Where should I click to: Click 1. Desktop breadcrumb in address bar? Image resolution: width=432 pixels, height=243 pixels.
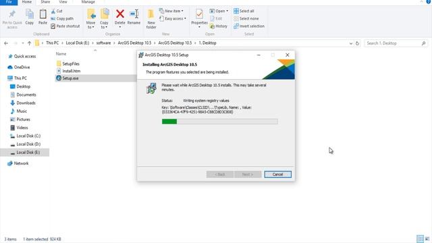[207, 43]
